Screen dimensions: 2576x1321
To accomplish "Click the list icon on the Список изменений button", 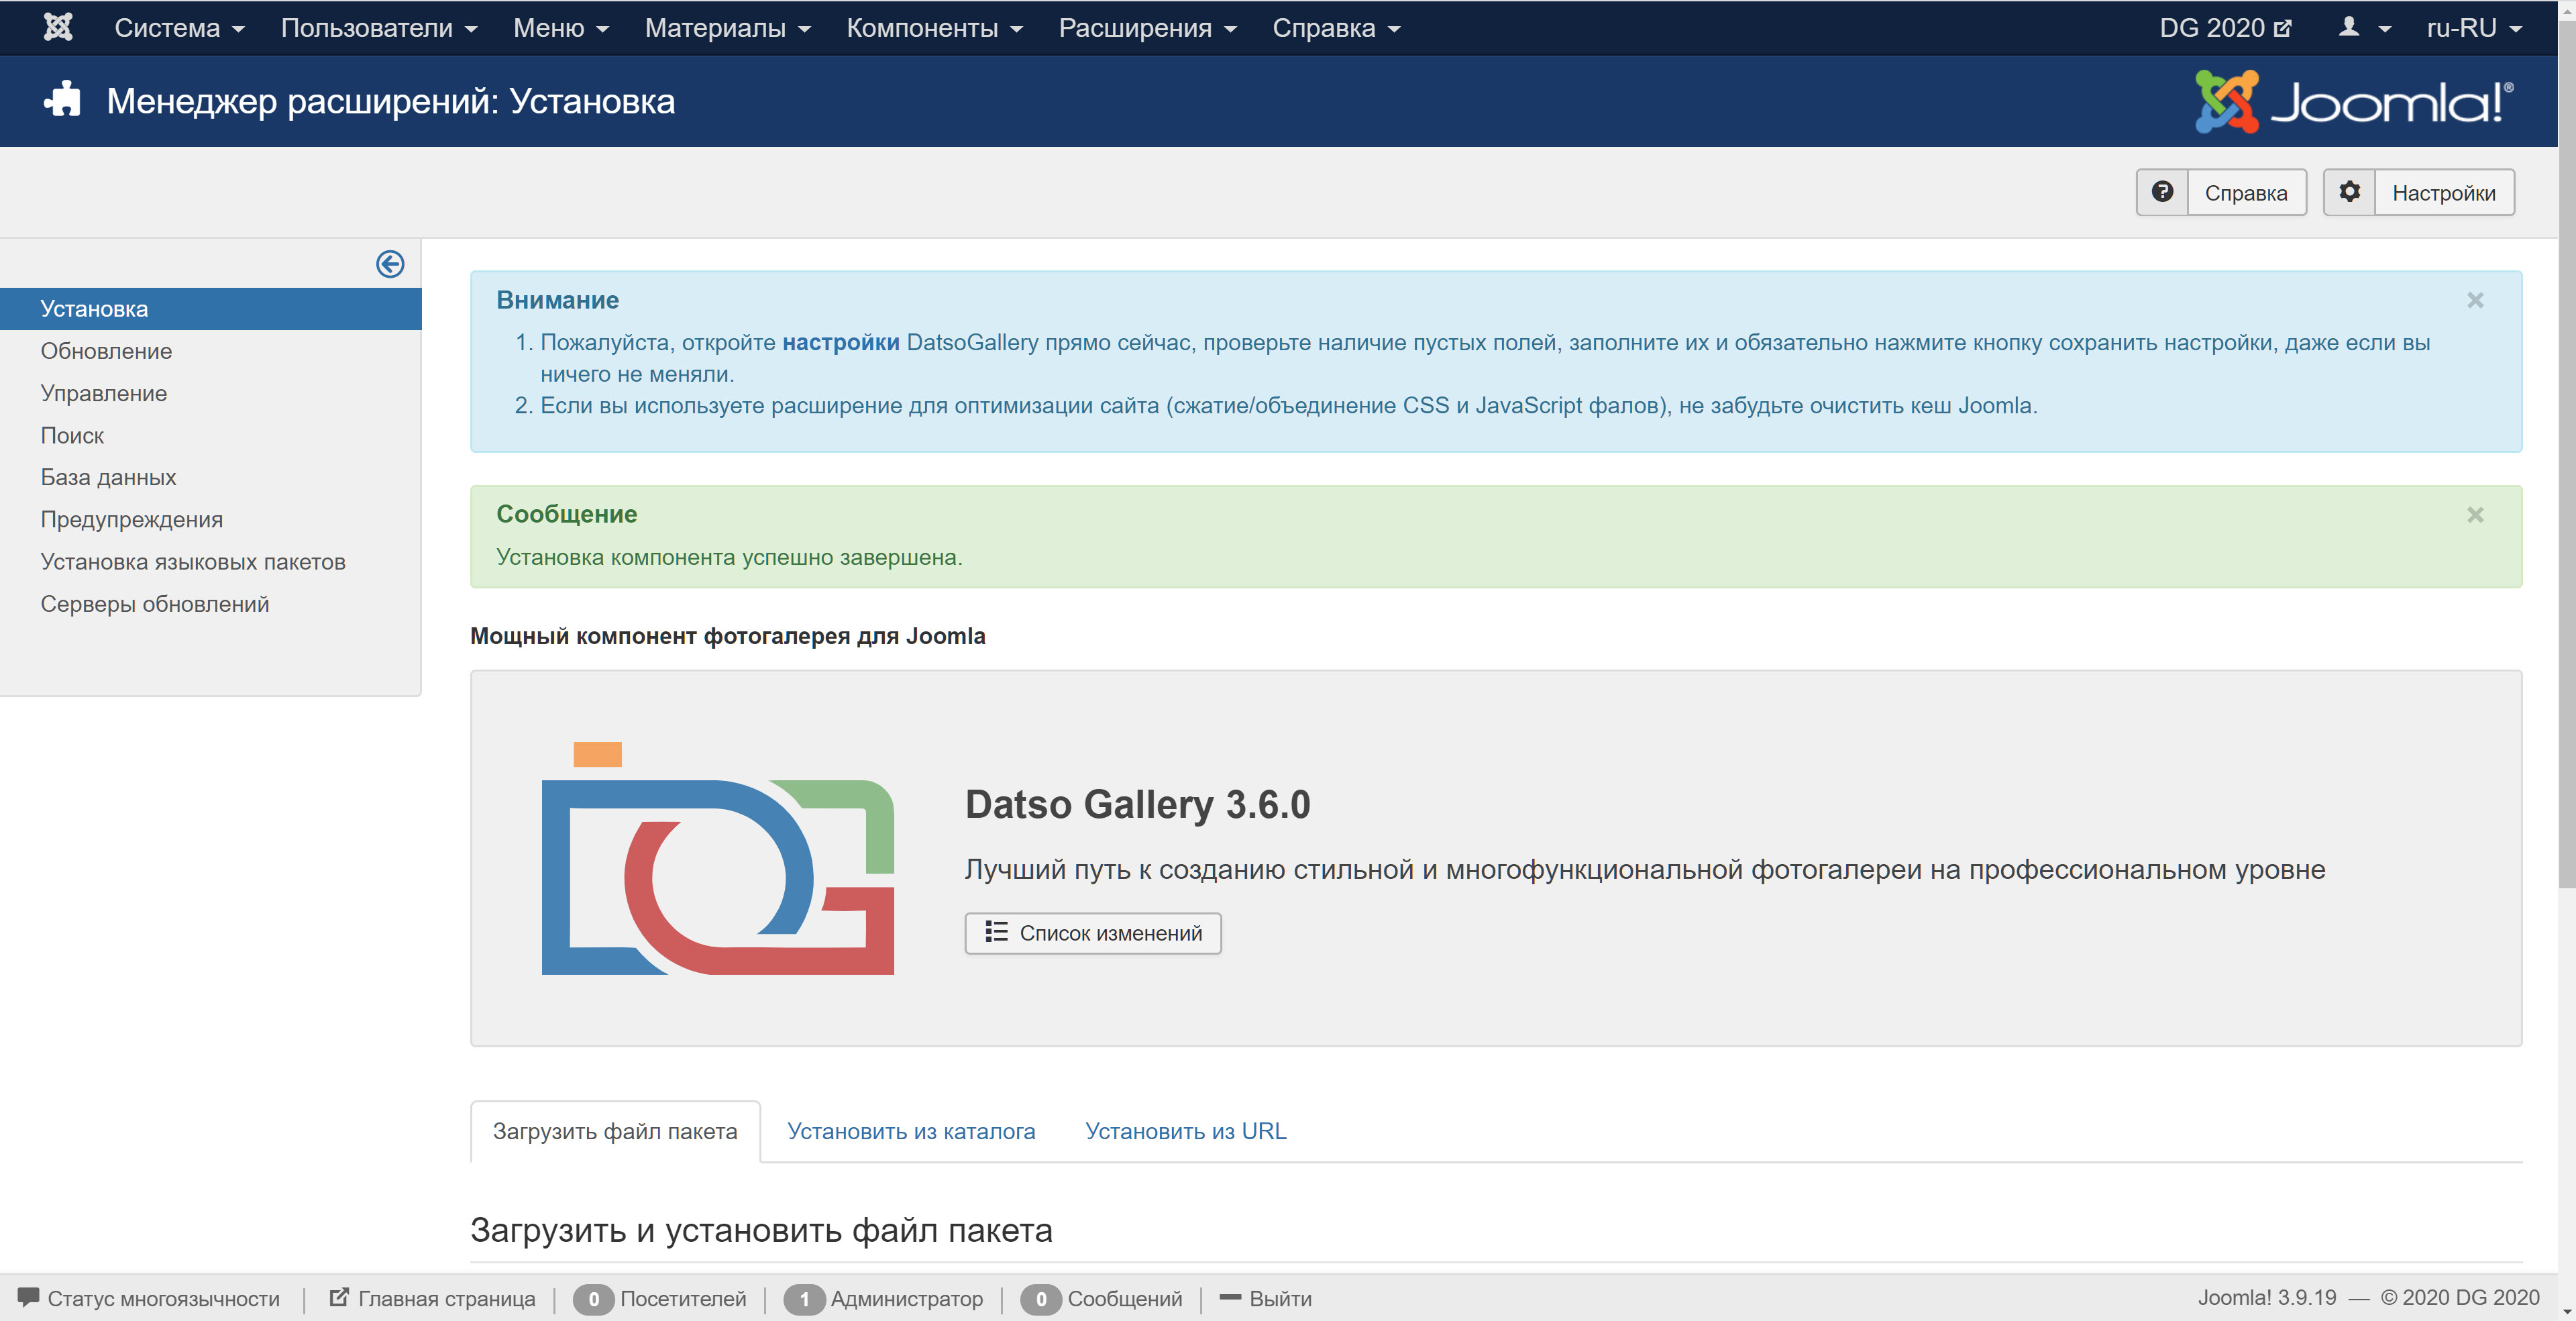I will coord(996,932).
